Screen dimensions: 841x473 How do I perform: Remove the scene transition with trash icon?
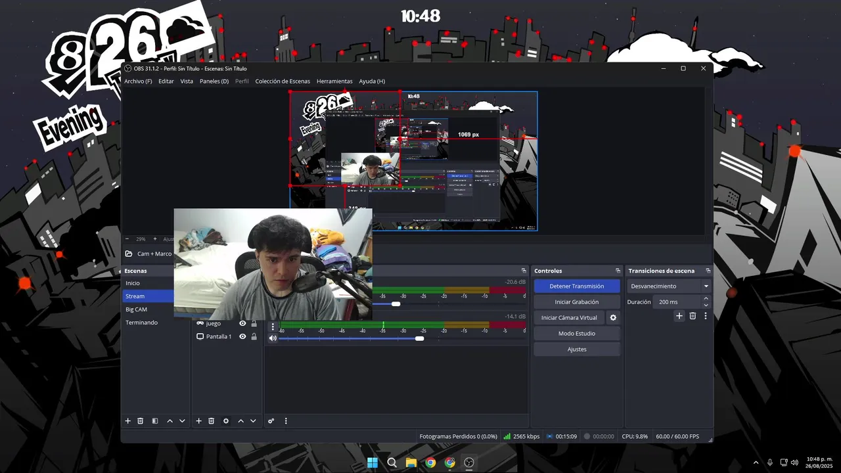(x=693, y=316)
